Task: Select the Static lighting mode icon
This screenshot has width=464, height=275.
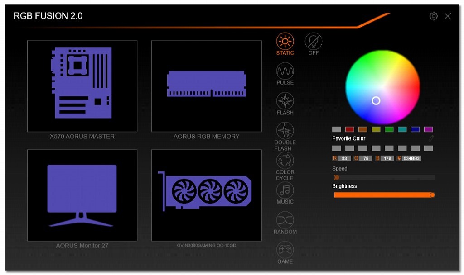Action: coord(285,41)
